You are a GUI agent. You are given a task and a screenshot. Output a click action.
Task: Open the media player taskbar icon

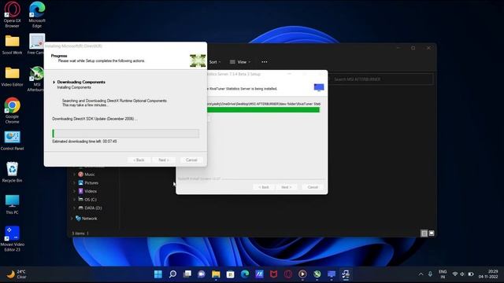(x=302, y=274)
